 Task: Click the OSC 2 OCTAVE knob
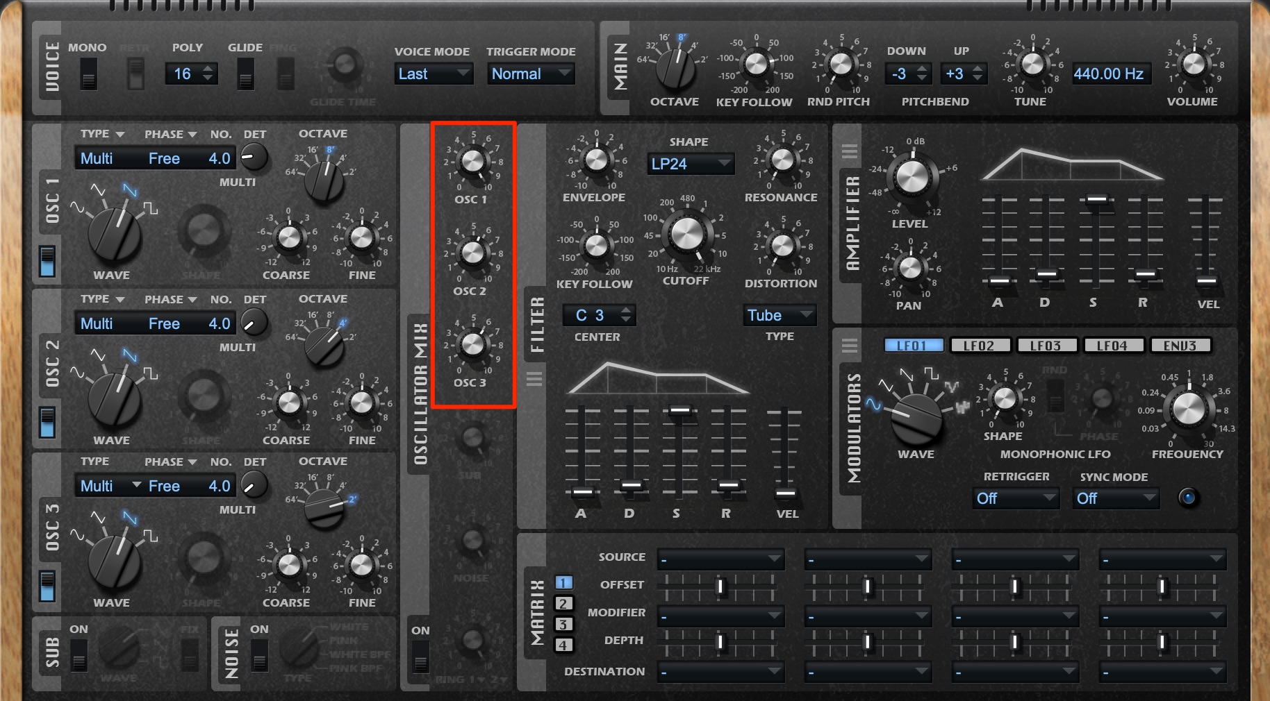[324, 346]
